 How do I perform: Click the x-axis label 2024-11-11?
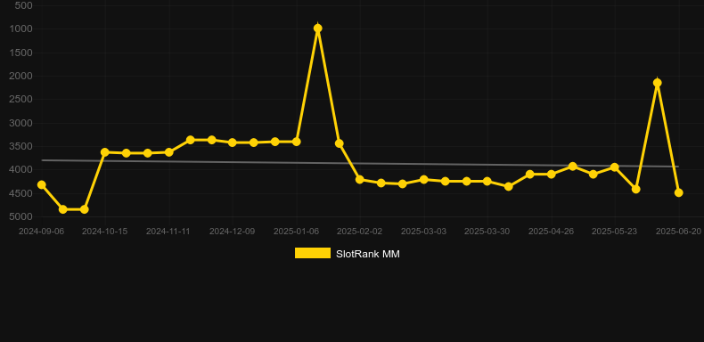pyautogui.click(x=168, y=232)
